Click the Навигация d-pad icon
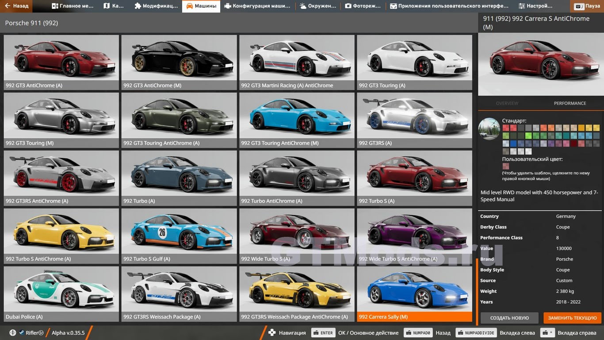Viewport: 604px width, 340px height. pyautogui.click(x=272, y=333)
